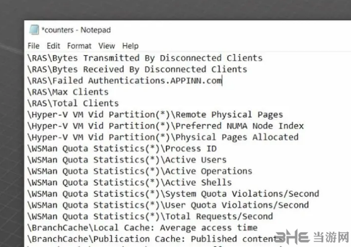351x247 pixels.
Task: Click the 'System Quota Violations/Second' line
Action: (173, 194)
